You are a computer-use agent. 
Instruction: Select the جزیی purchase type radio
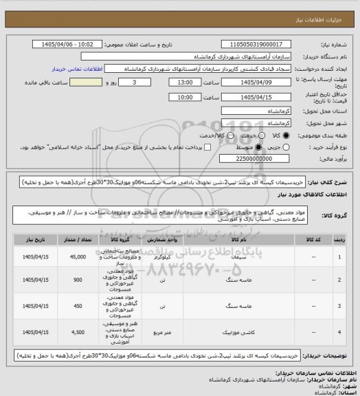point(286,147)
